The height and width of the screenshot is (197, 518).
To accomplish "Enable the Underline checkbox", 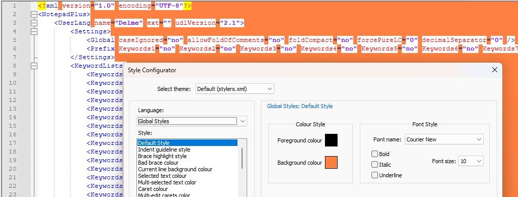I will [374, 175].
